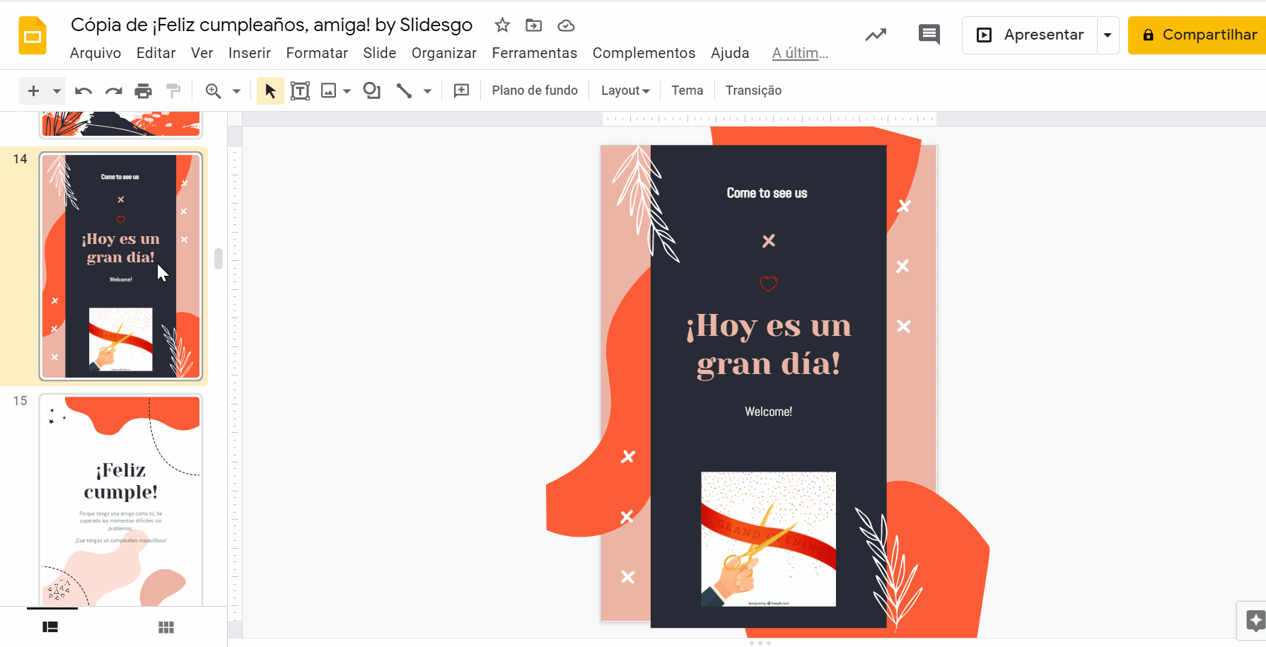Select the line tool
1266x647 pixels.
[404, 91]
